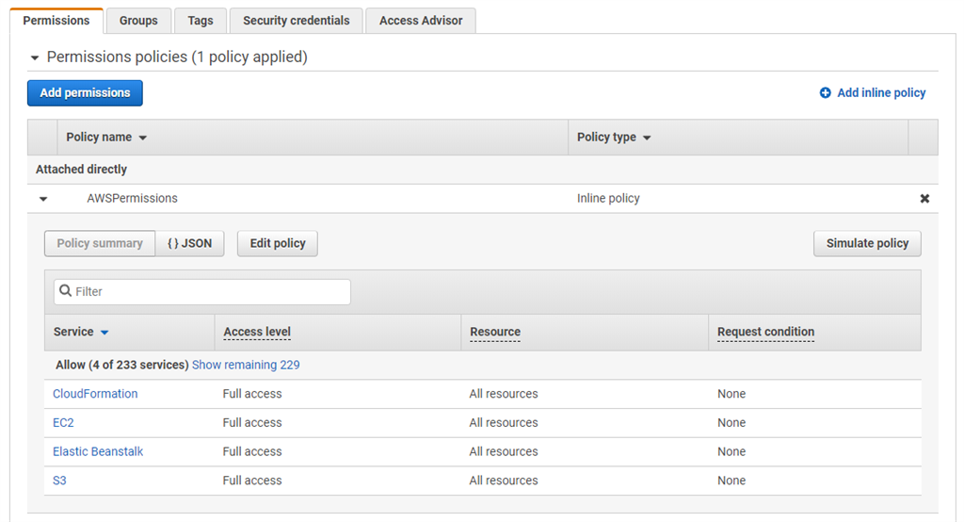Click the plus icon beside Add inline policy
Viewport: 964px width, 522px height.
point(826,92)
